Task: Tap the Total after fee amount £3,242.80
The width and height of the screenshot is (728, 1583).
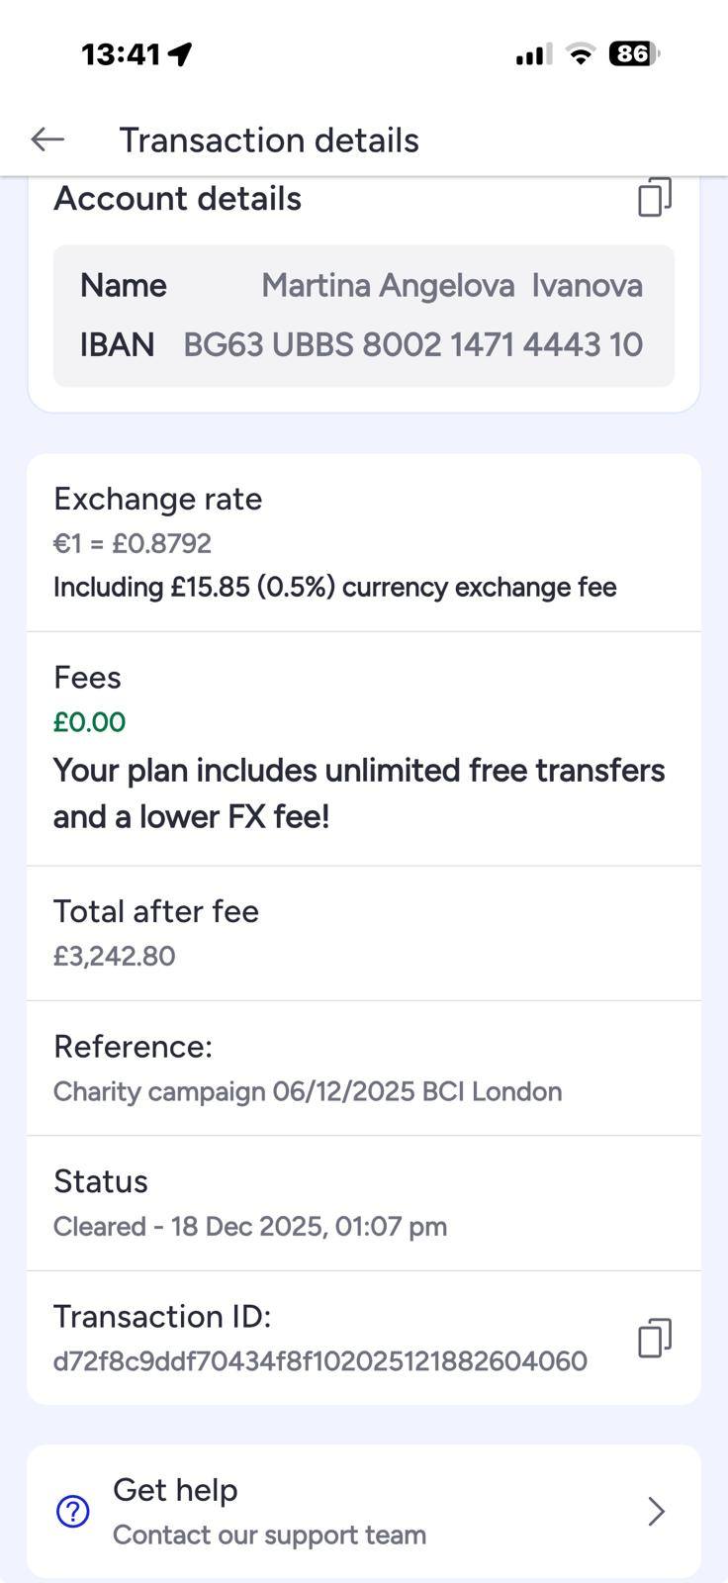Action: pyautogui.click(x=114, y=957)
